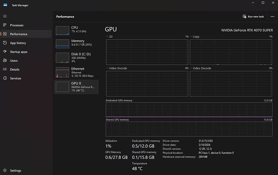Click the Run new task button

253,17
